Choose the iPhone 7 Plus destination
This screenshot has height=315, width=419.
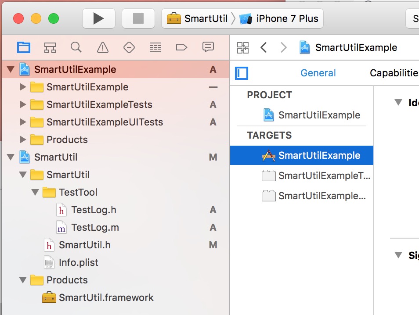tap(279, 18)
